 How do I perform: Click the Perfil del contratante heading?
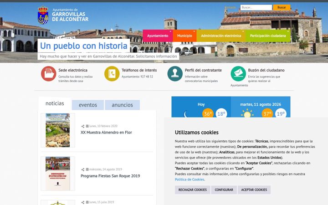203,70
